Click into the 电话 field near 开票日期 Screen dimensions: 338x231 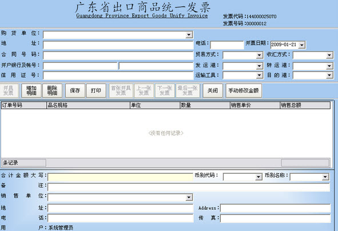pyautogui.click(x=227, y=45)
